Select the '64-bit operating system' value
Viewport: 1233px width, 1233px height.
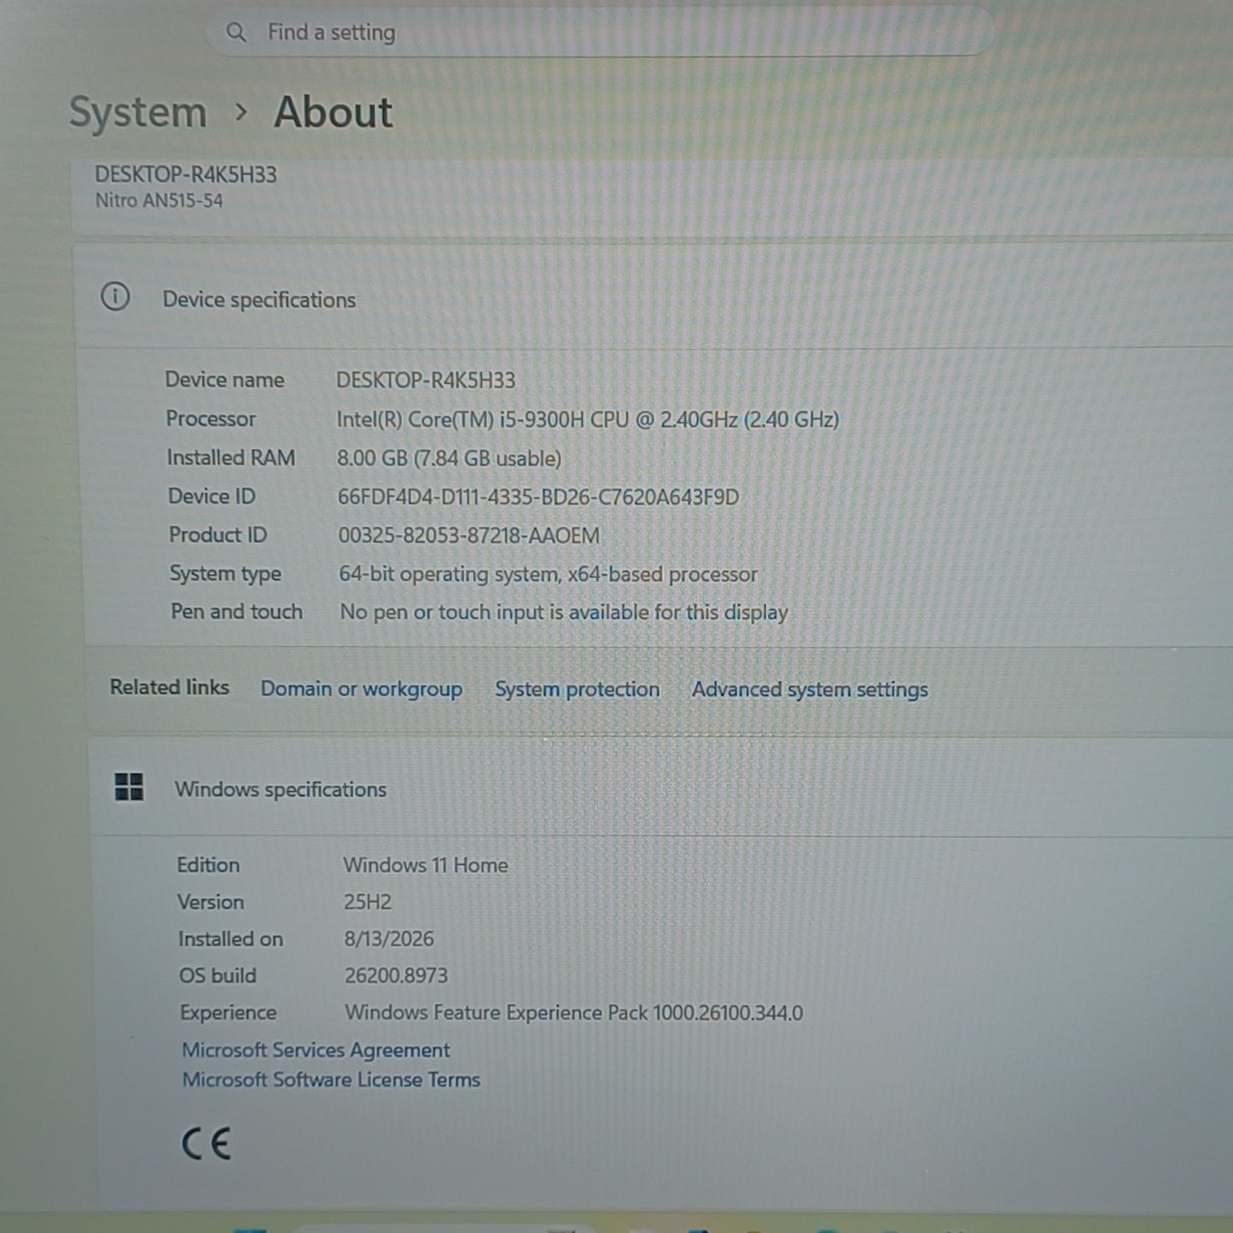[549, 574]
